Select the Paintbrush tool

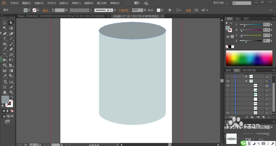tap(11, 44)
